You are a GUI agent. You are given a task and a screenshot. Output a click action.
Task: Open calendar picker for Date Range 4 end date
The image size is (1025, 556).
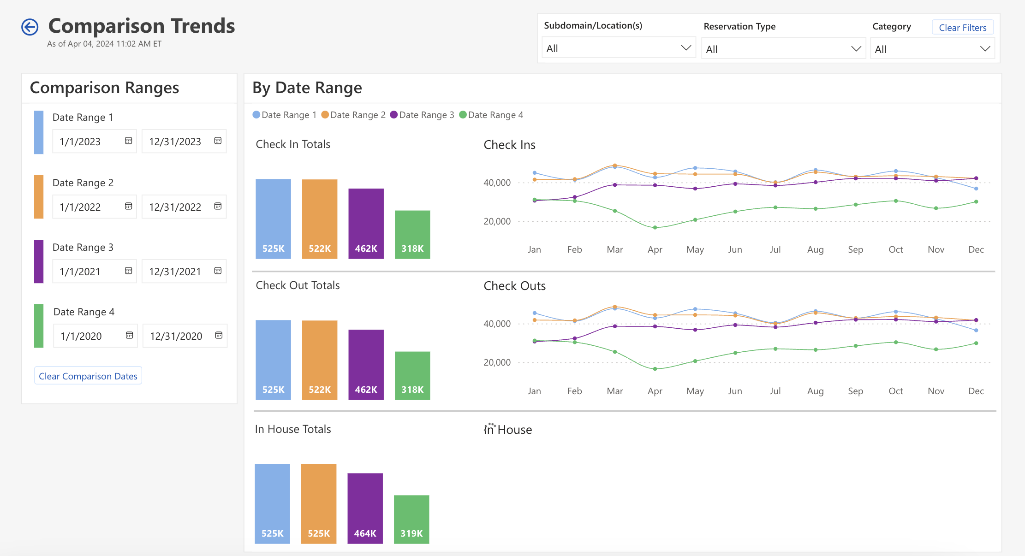[218, 336]
